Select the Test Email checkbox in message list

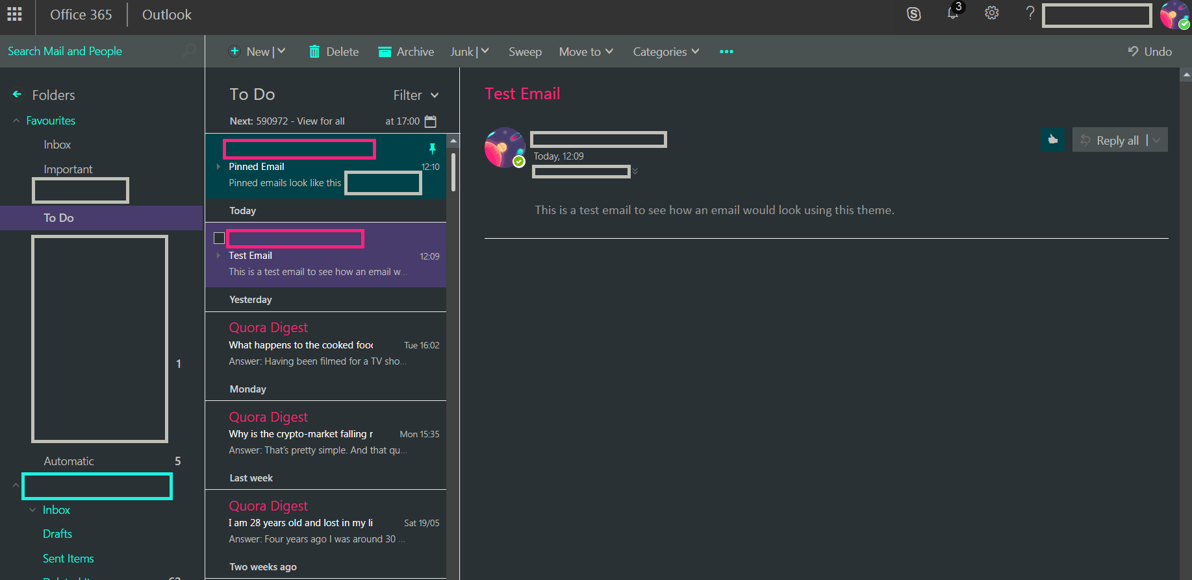tap(220, 238)
